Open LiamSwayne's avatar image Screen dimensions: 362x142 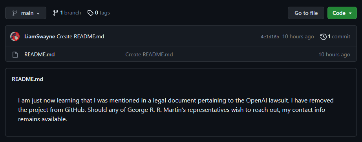(x=15, y=36)
